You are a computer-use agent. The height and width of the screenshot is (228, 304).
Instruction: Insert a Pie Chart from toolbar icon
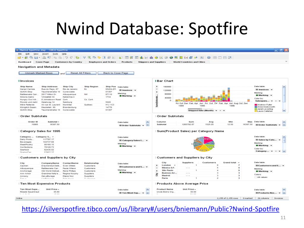click(156, 58)
